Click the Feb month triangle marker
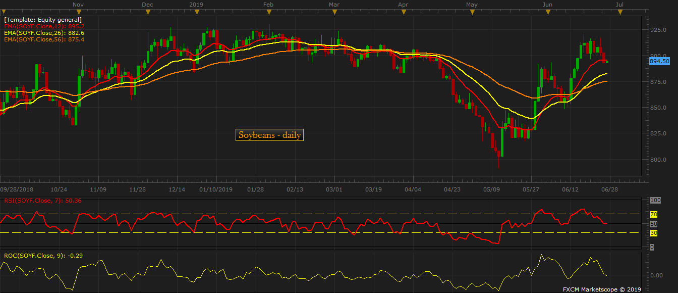Screen dimensions: 678x293 [268, 12]
